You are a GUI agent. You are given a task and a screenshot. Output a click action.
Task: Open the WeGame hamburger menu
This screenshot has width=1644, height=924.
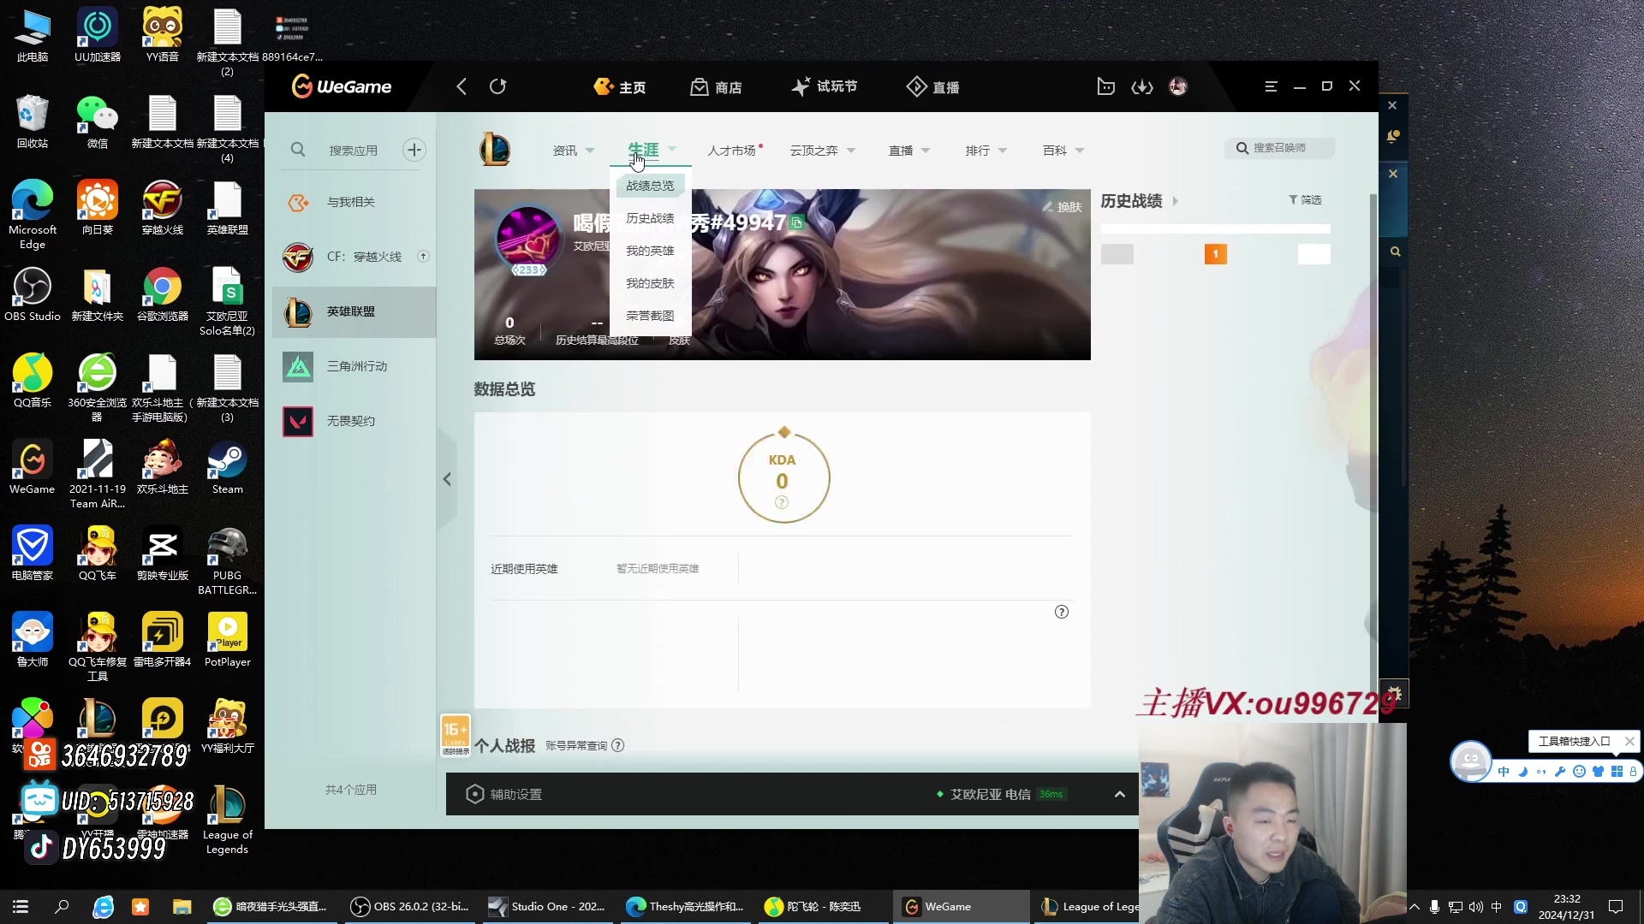point(1271,86)
